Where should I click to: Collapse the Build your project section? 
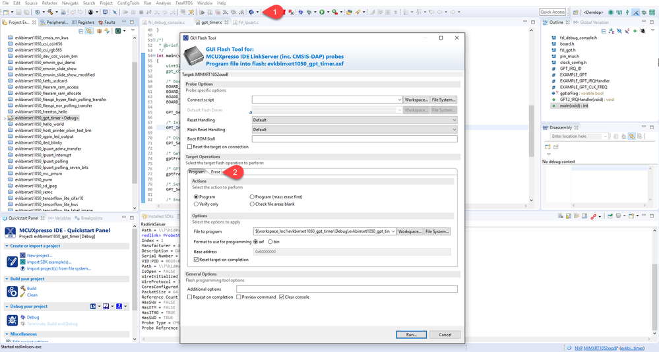pyautogui.click(x=7, y=279)
